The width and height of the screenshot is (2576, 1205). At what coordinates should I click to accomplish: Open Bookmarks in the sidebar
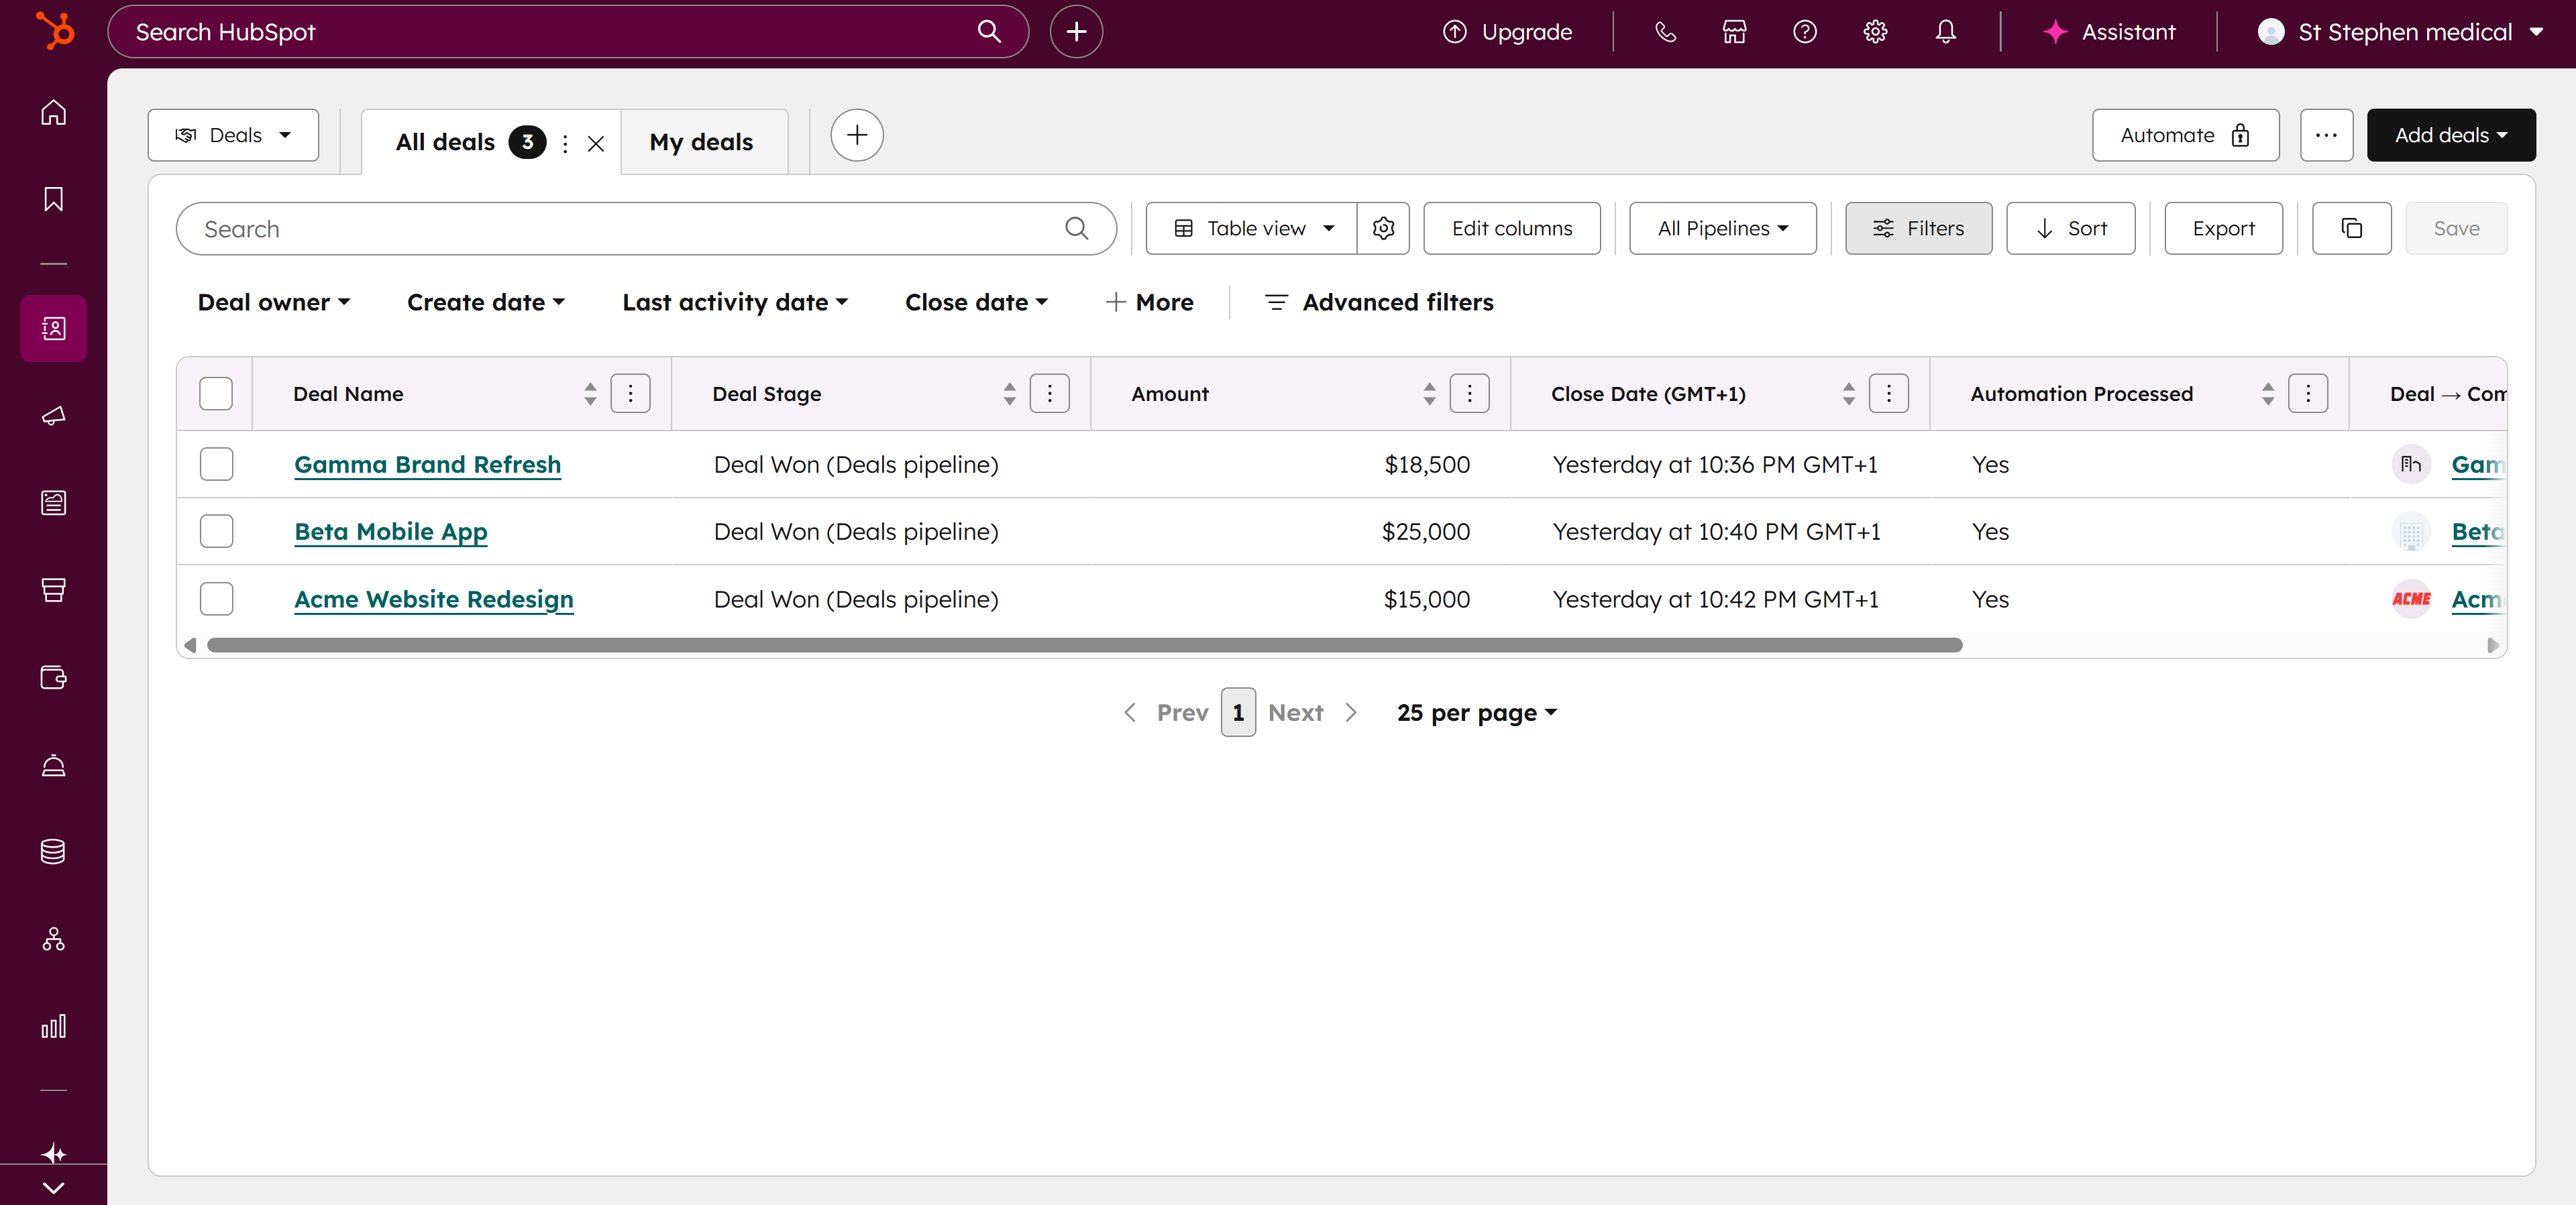point(52,199)
